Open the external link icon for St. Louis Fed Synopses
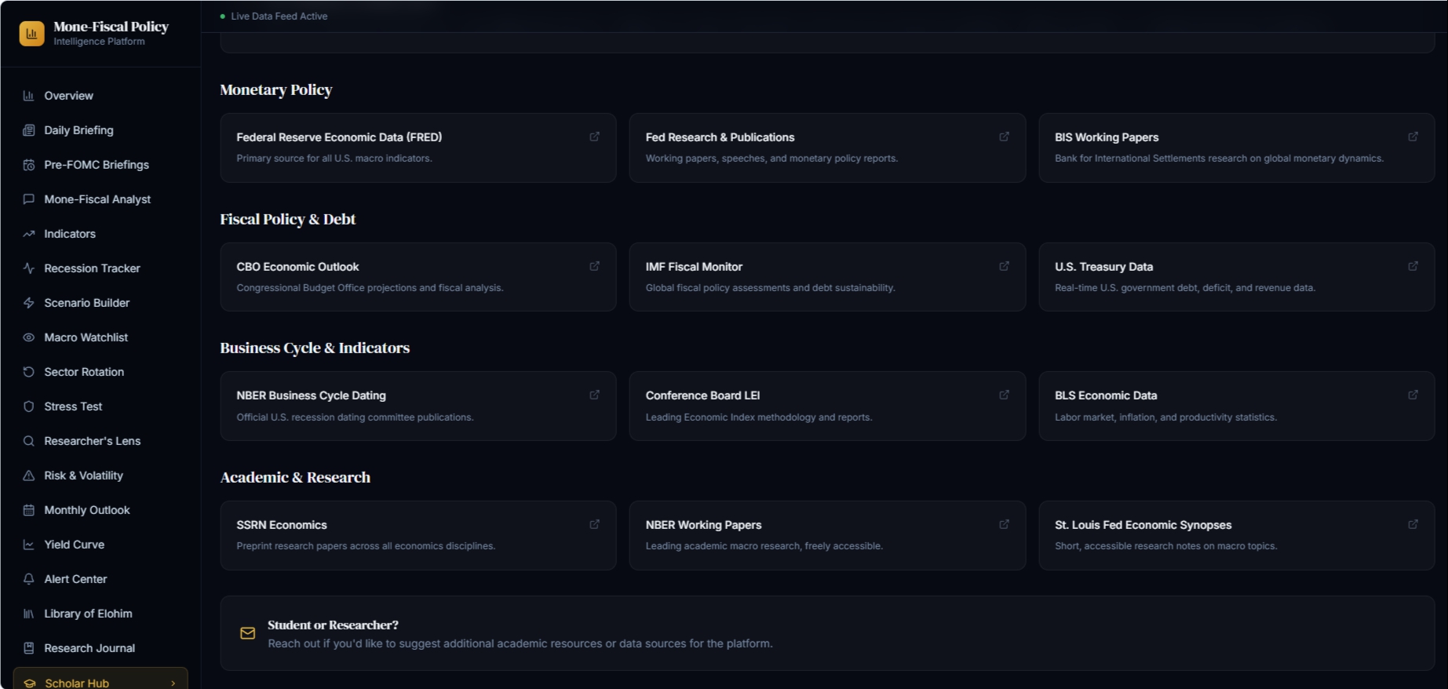The image size is (1448, 689). click(1413, 524)
